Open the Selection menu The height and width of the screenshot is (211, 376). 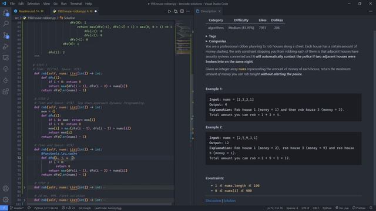(x=33, y=4)
